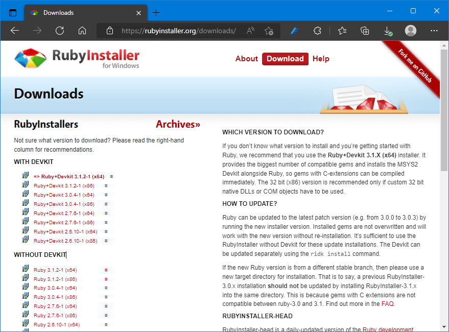
Task: Click installer icon beside Ruby+Devkit 3.1.2-1 (x64)
Action: click(x=26, y=175)
